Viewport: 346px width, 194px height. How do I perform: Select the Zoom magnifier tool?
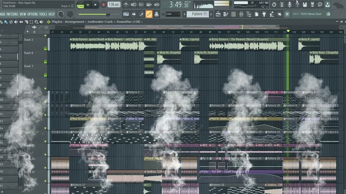pyautogui.click(x=36, y=22)
